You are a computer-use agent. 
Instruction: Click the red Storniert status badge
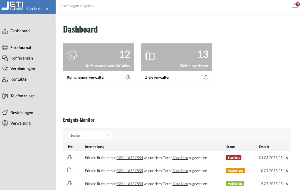234,158
